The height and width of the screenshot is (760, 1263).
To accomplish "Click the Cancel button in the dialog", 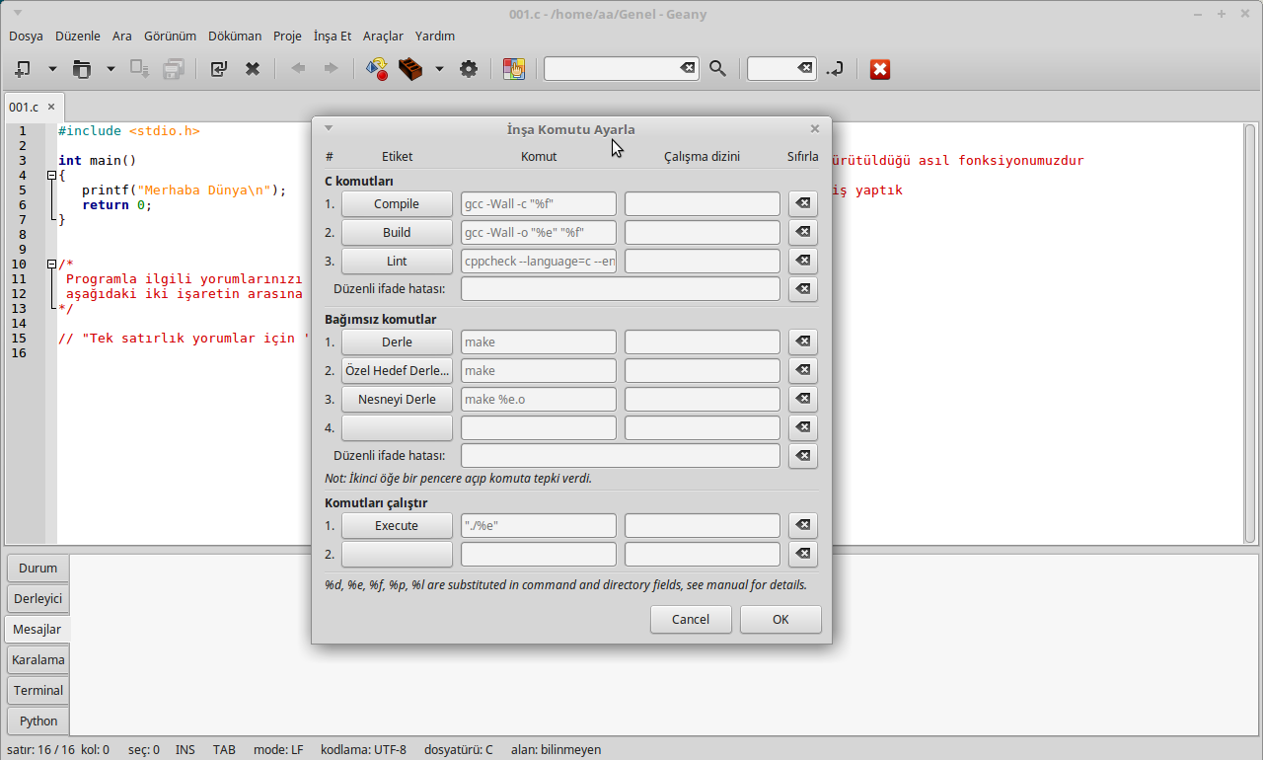I will (x=691, y=619).
